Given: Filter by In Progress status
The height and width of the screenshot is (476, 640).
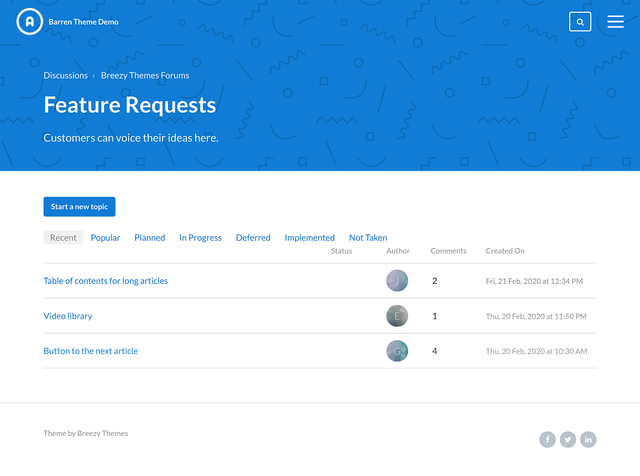Looking at the screenshot, I should tap(200, 238).
